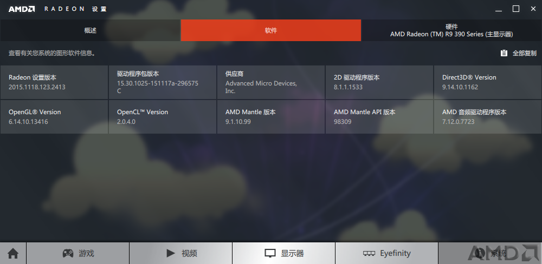Viewport: 542px width, 264px height.
Task: Select the Radeon 设置版本 tile
Action: pyautogui.click(x=54, y=82)
